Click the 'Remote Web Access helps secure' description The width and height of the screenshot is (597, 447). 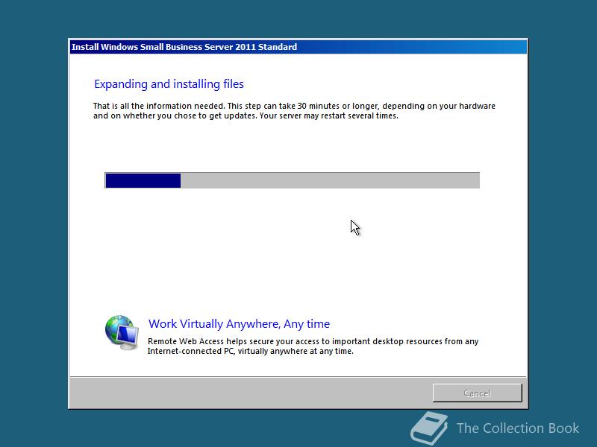(313, 346)
